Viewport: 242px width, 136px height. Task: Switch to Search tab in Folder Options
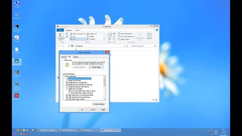point(76,57)
